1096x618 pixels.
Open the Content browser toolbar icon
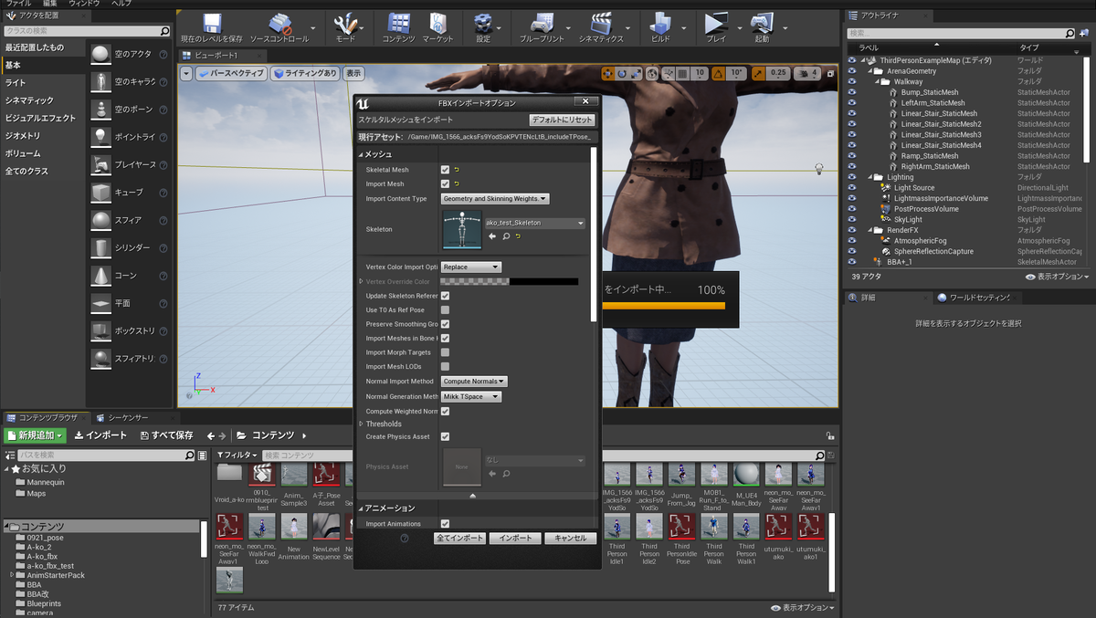click(x=398, y=24)
